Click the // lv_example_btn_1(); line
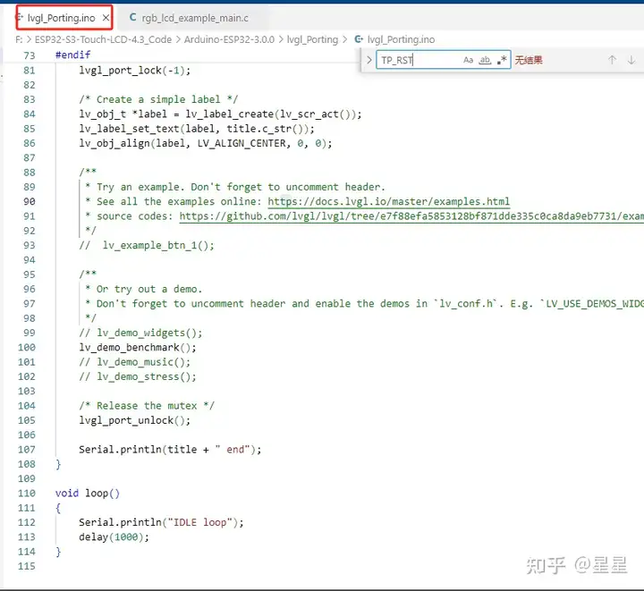644x591 pixels. point(147,245)
